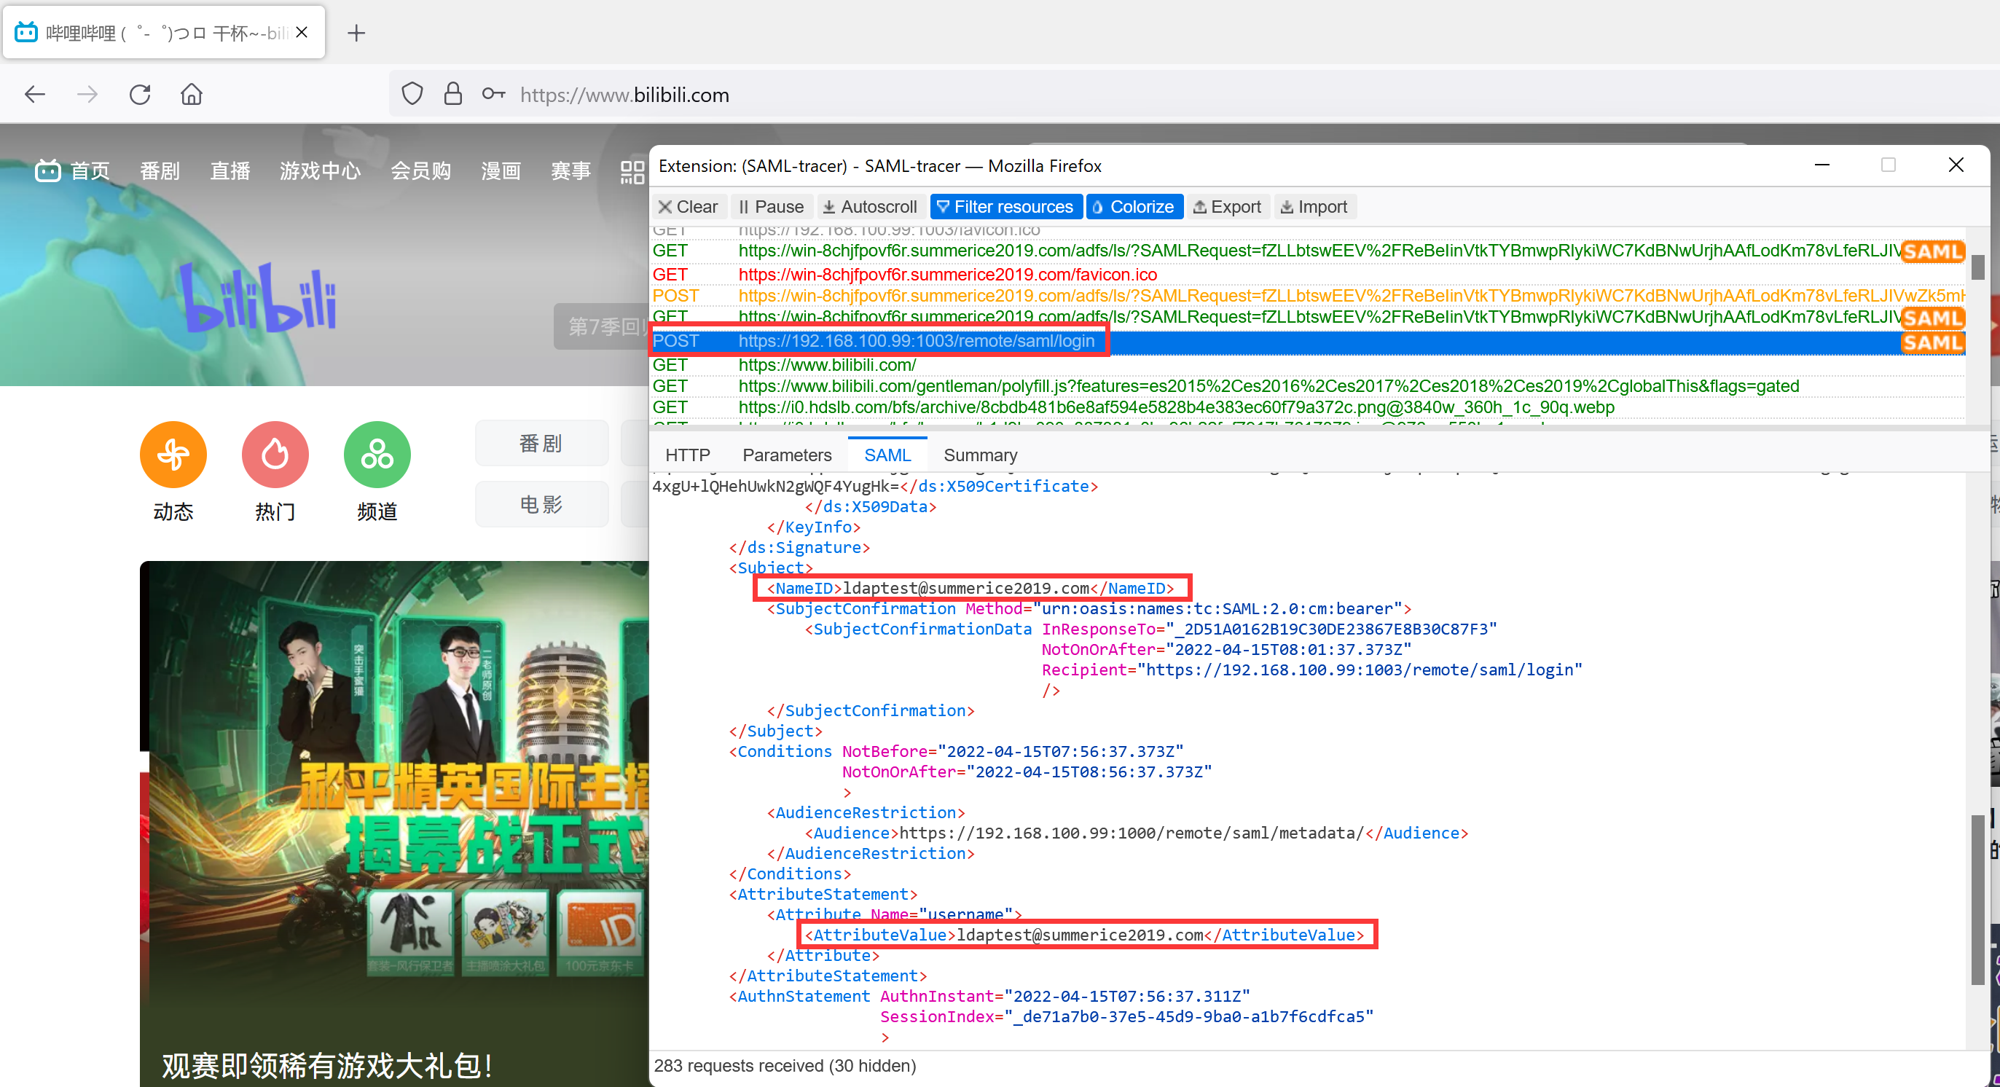
Task: Open the HTTP tab
Action: coord(687,455)
